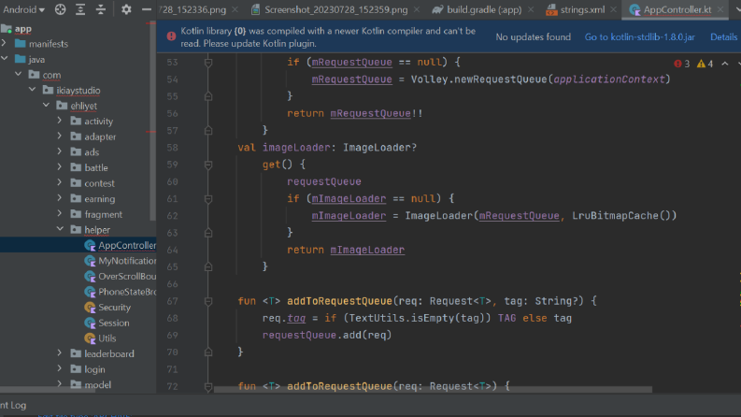The height and width of the screenshot is (417, 741).
Task: Toggle fold marker on line 70
Action: (208, 352)
